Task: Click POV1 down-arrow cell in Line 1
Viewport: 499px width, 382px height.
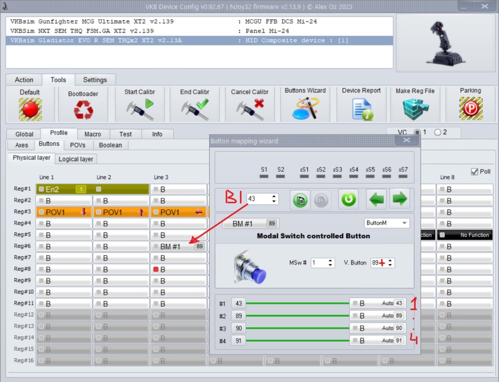Action: tap(64, 212)
